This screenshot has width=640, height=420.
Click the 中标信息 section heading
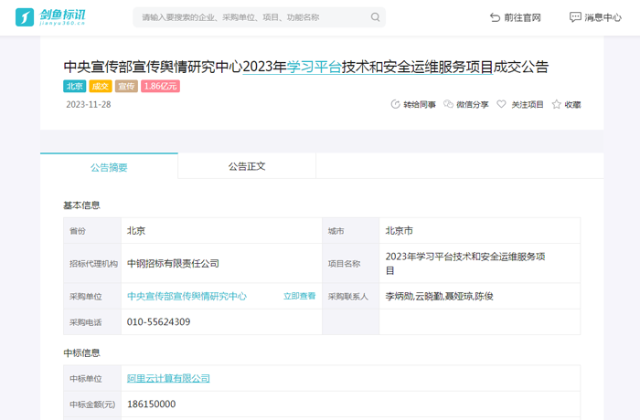81,352
